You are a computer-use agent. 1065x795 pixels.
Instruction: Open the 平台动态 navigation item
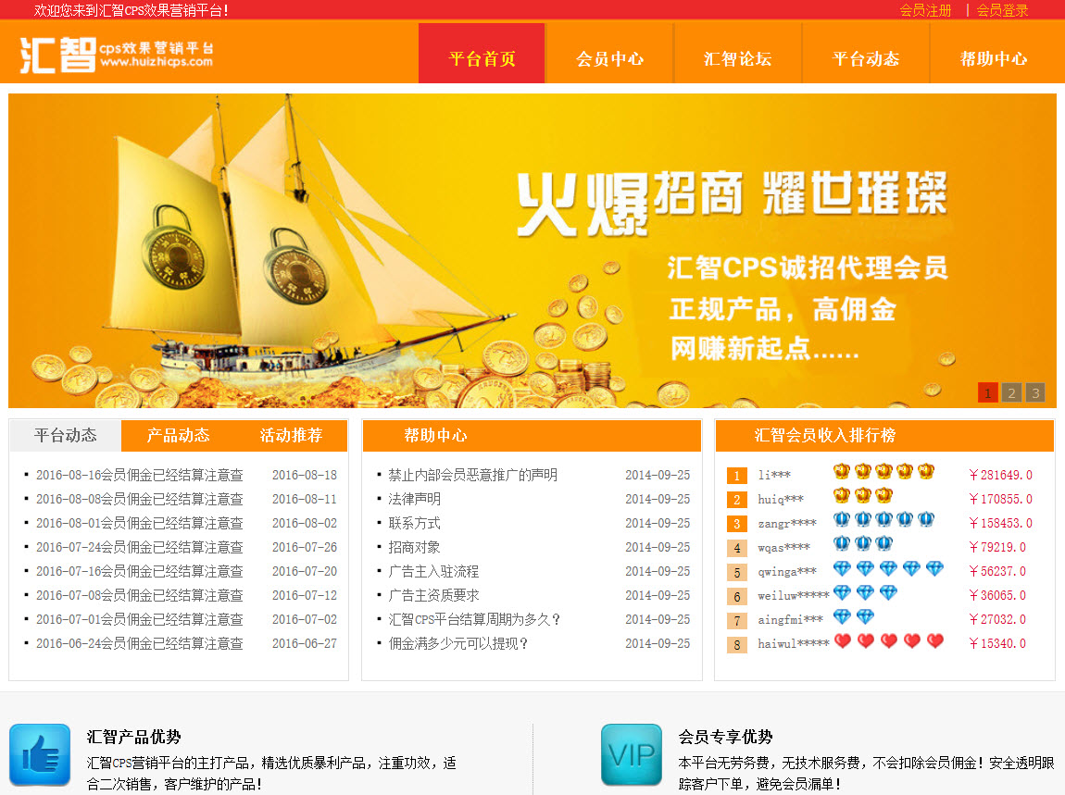(x=866, y=58)
